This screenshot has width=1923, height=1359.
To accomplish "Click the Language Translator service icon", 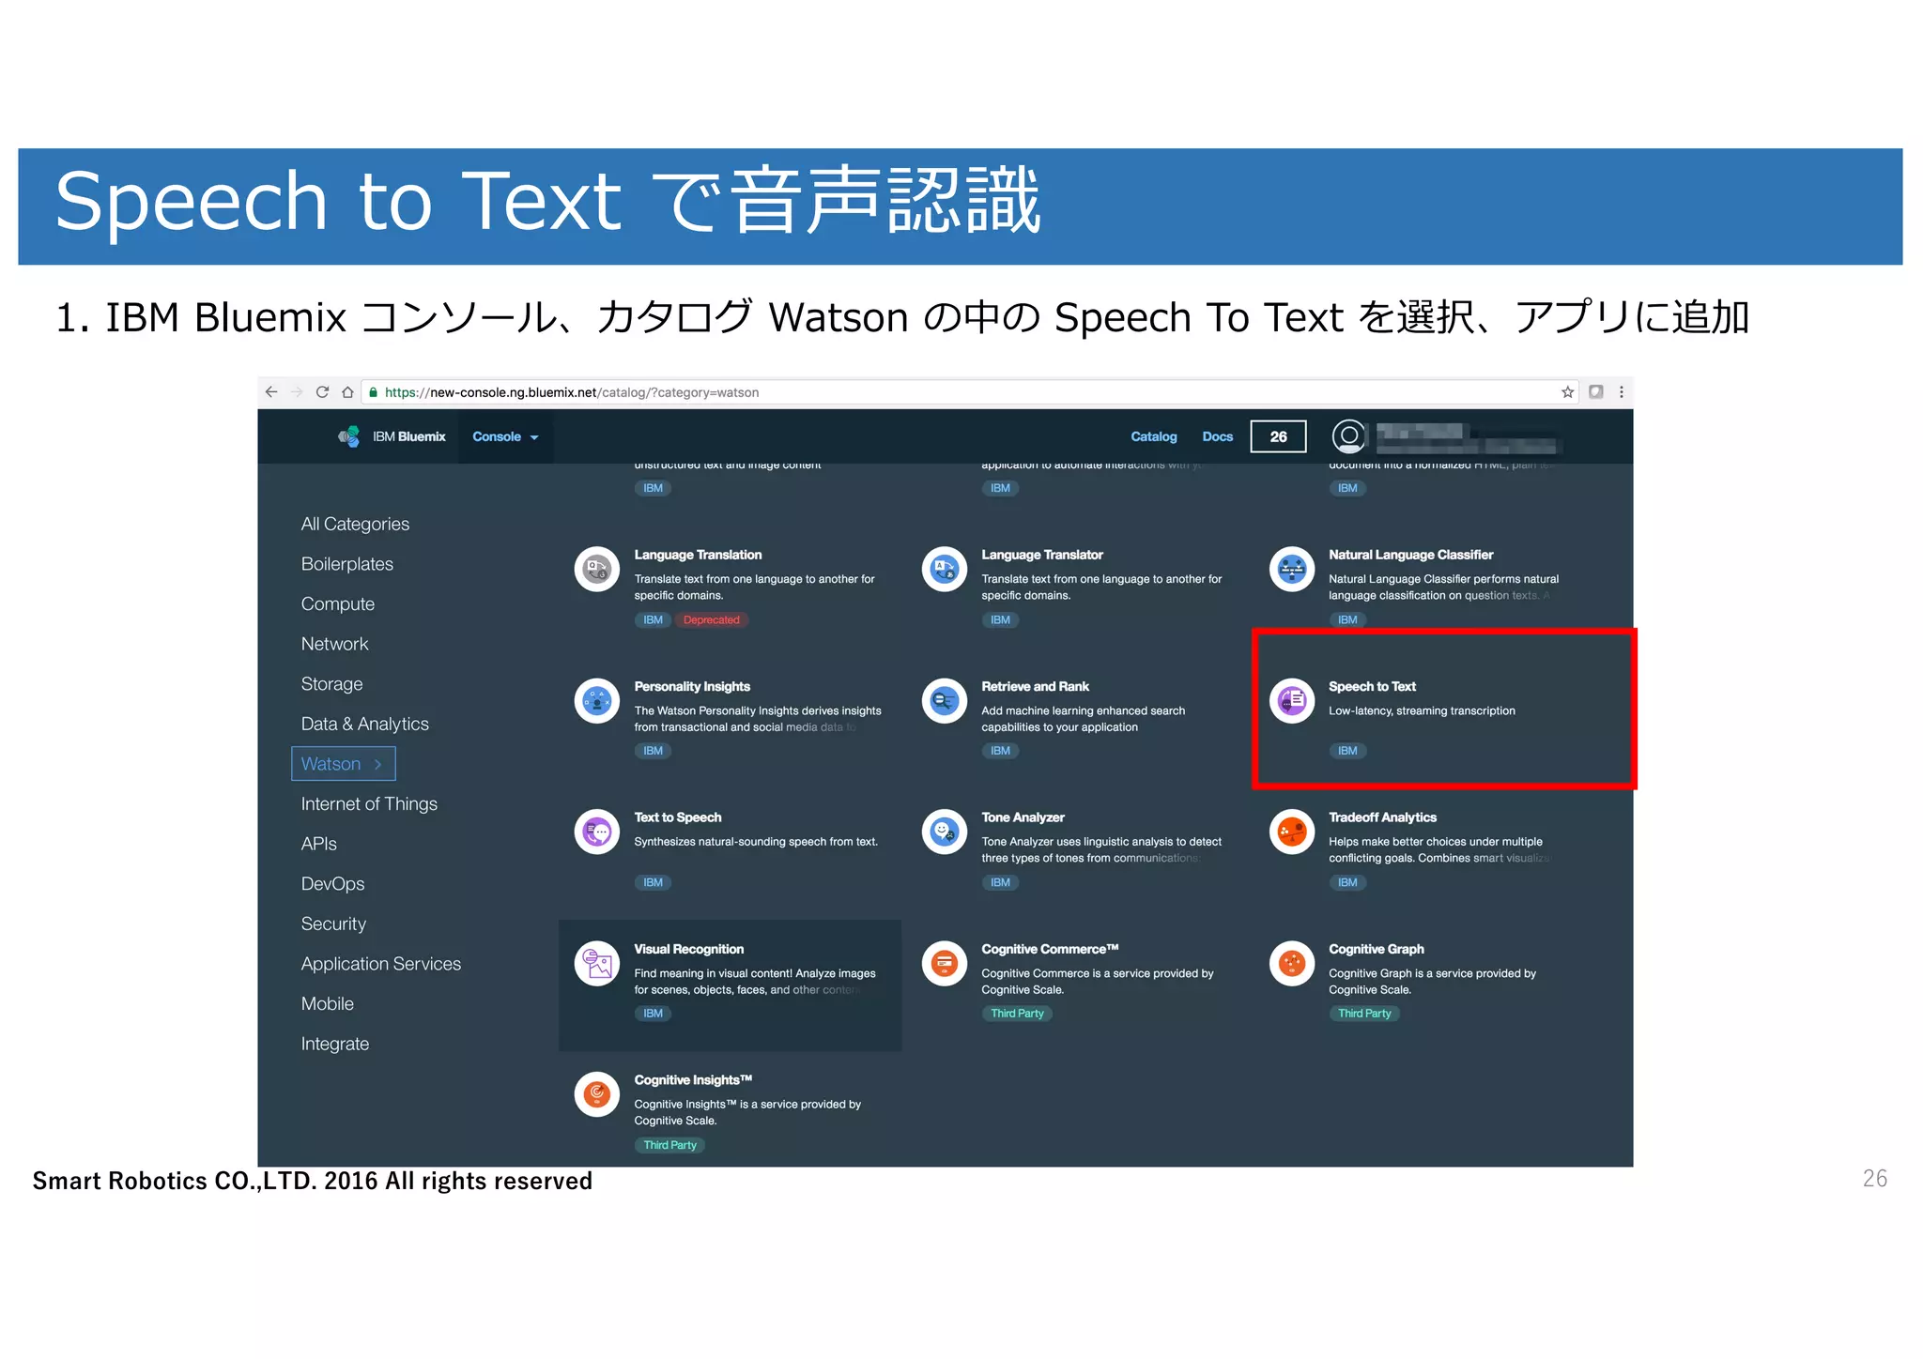I will click(945, 569).
